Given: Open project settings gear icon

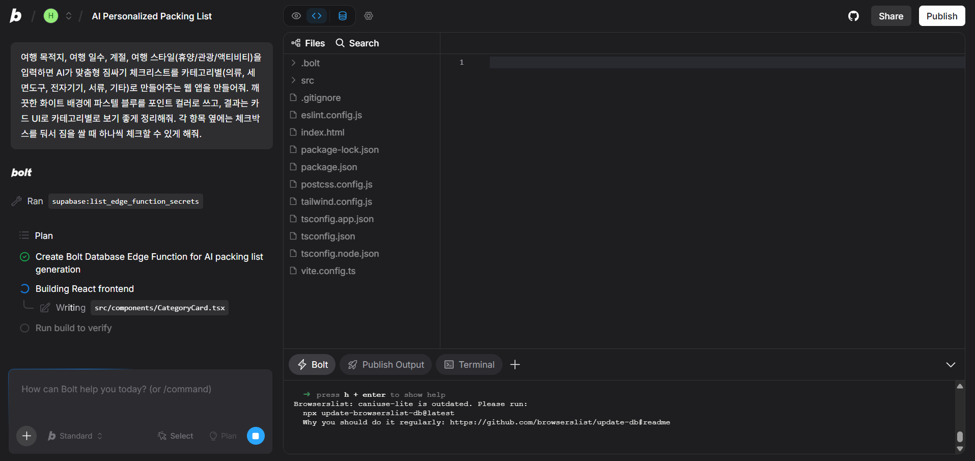Looking at the screenshot, I should [x=369, y=16].
